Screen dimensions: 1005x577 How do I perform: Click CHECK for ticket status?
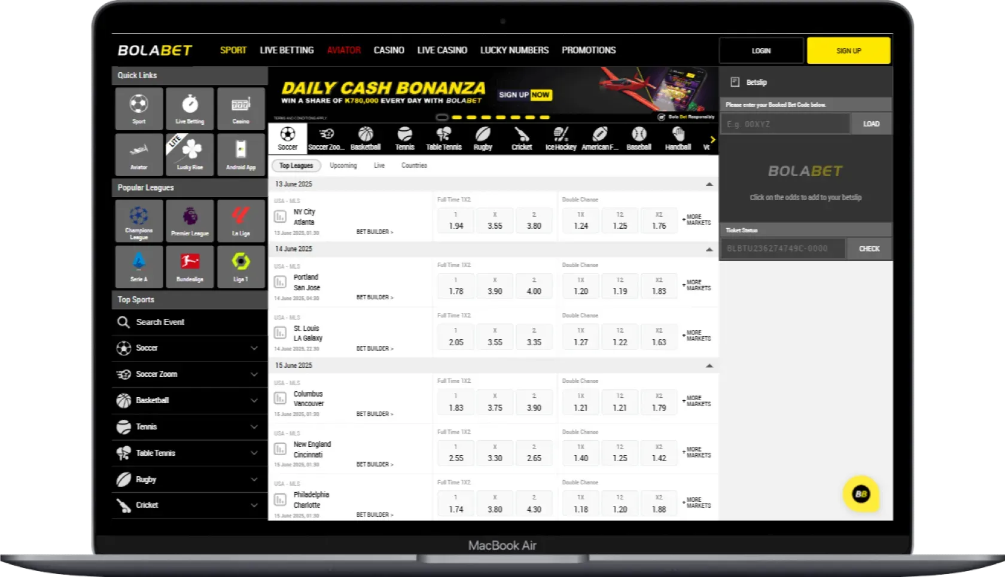(869, 248)
